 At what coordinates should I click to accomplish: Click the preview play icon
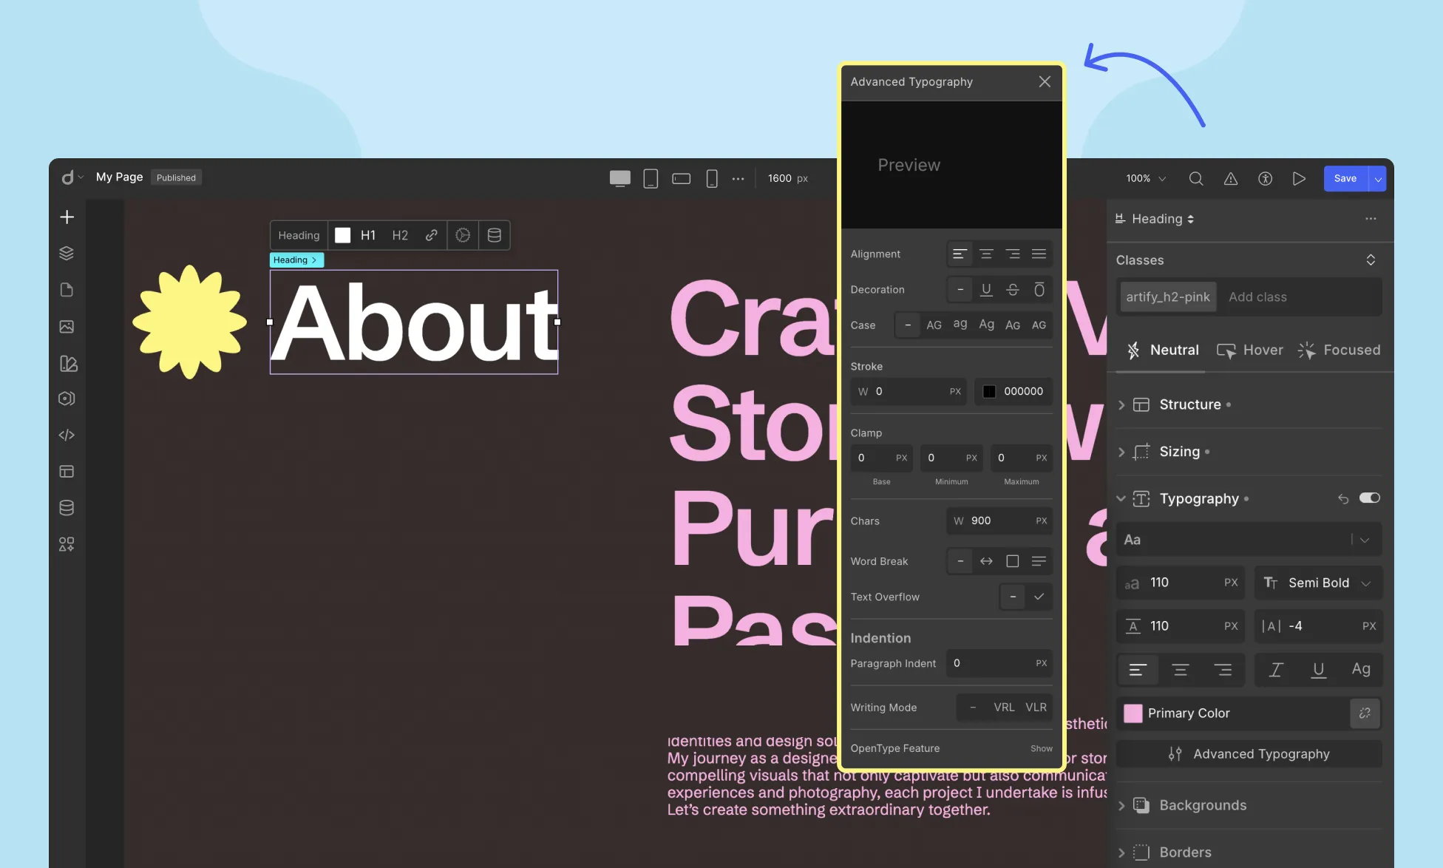[1299, 178]
